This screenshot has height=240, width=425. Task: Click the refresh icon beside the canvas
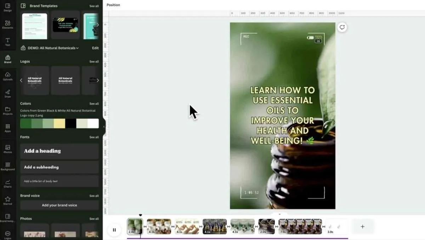(342, 28)
